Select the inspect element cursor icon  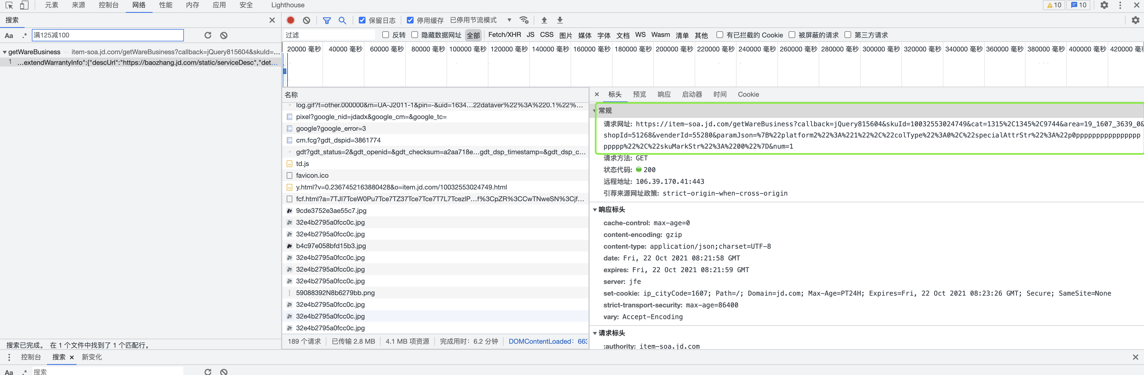tap(9, 5)
